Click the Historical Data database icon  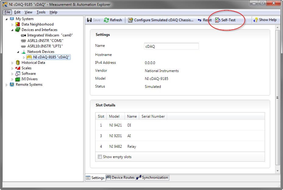[18, 63]
